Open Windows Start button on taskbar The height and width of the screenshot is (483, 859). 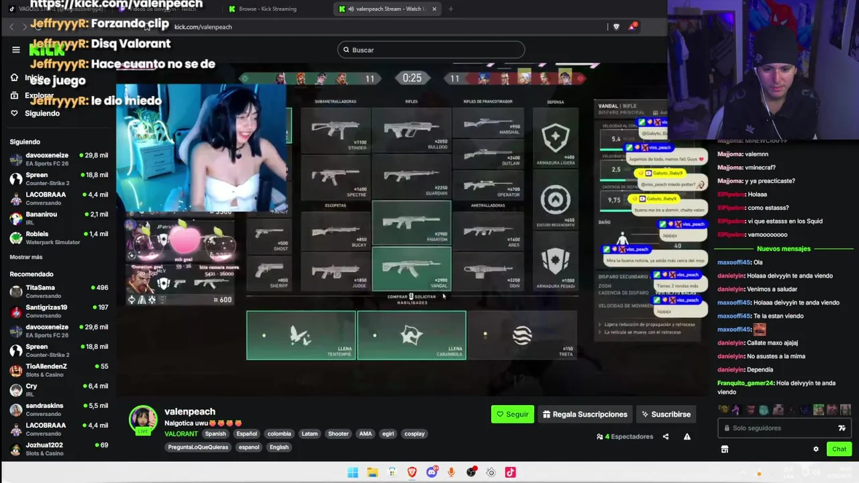click(x=352, y=472)
